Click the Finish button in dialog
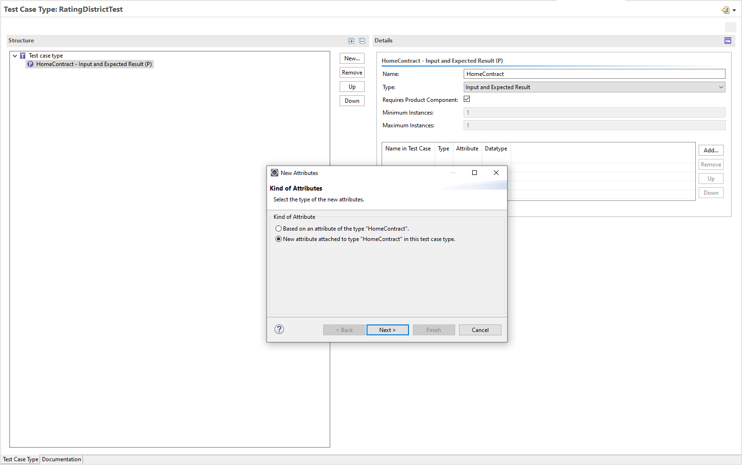Image resolution: width=742 pixels, height=465 pixels. tap(434, 330)
